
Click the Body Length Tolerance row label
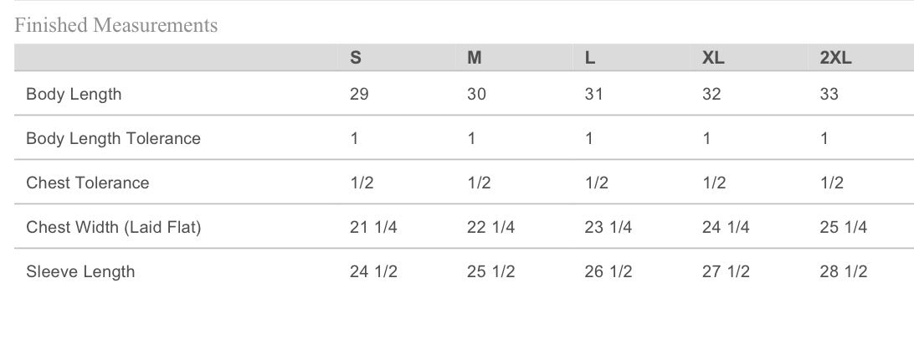113,139
